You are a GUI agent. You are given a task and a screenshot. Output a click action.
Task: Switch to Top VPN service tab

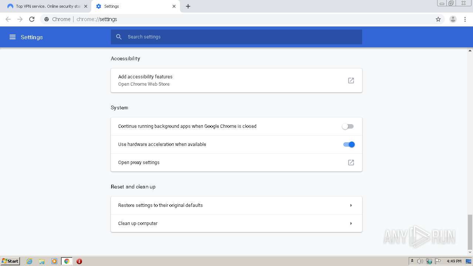pos(47,6)
